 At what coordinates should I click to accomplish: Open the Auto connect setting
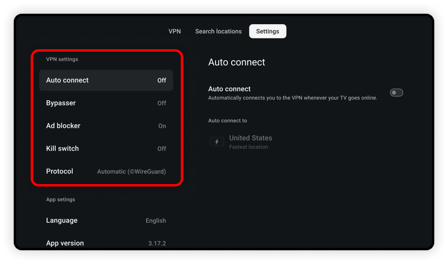click(x=106, y=80)
